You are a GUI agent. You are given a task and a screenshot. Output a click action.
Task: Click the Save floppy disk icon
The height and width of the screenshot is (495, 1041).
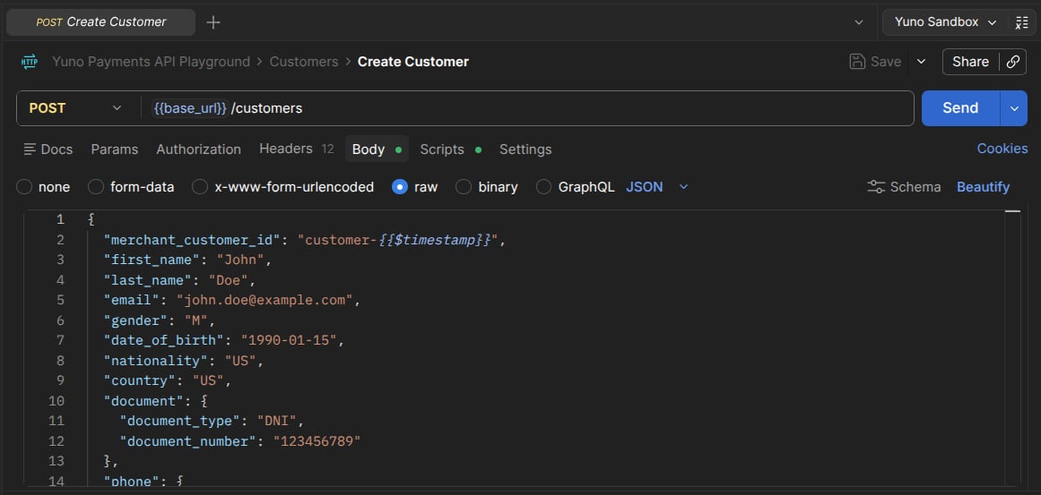click(x=858, y=62)
